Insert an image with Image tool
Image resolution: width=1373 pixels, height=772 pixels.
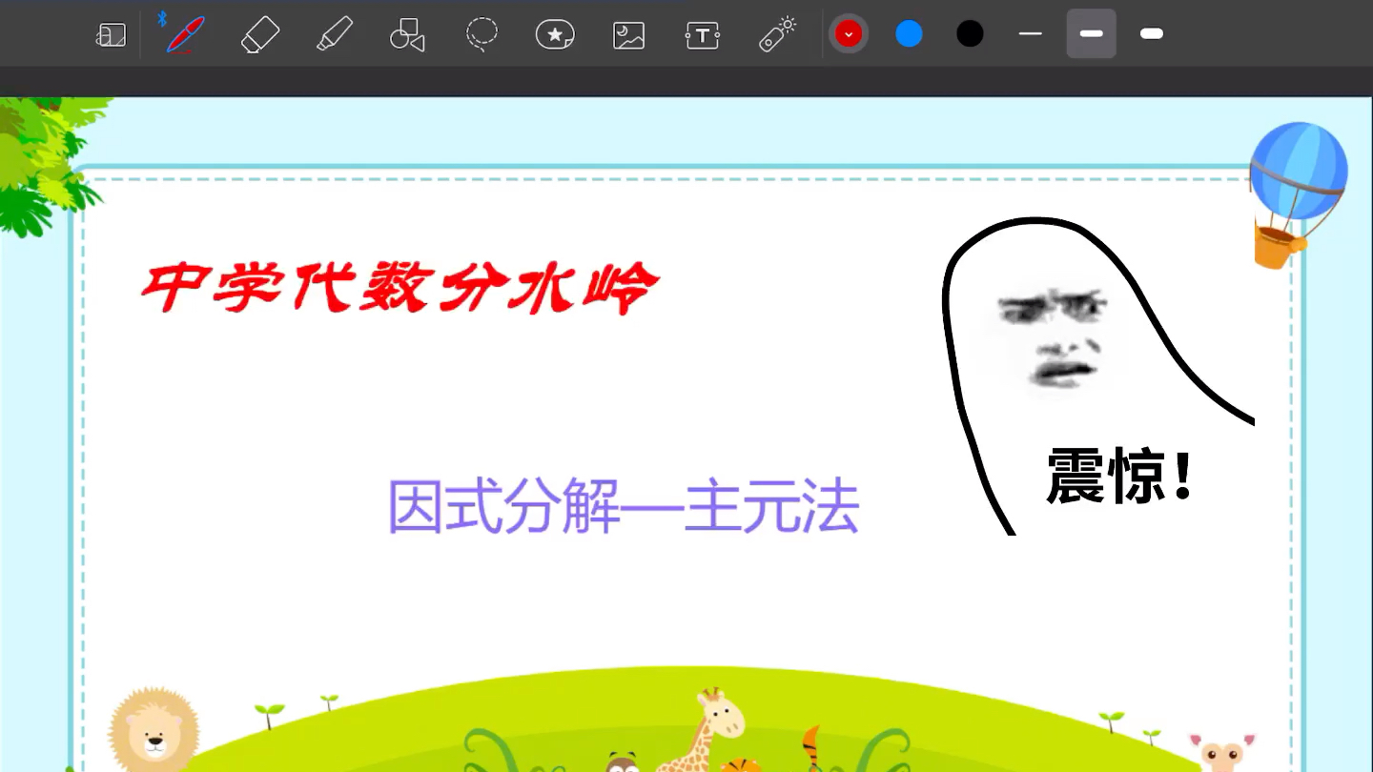628,35
